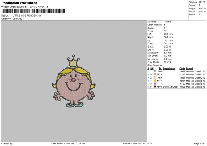Click the Total Bobbin value 62.47ft

point(167,62)
